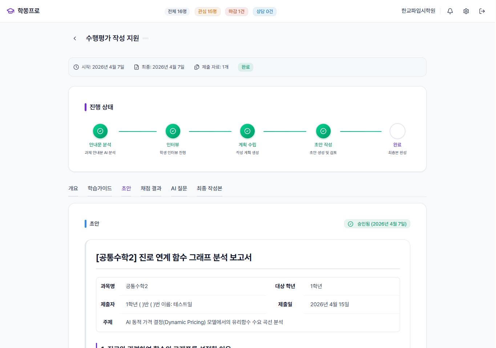The image size is (496, 348).
Task: Click the 제출 자료: 1개 text
Action: click(215, 67)
